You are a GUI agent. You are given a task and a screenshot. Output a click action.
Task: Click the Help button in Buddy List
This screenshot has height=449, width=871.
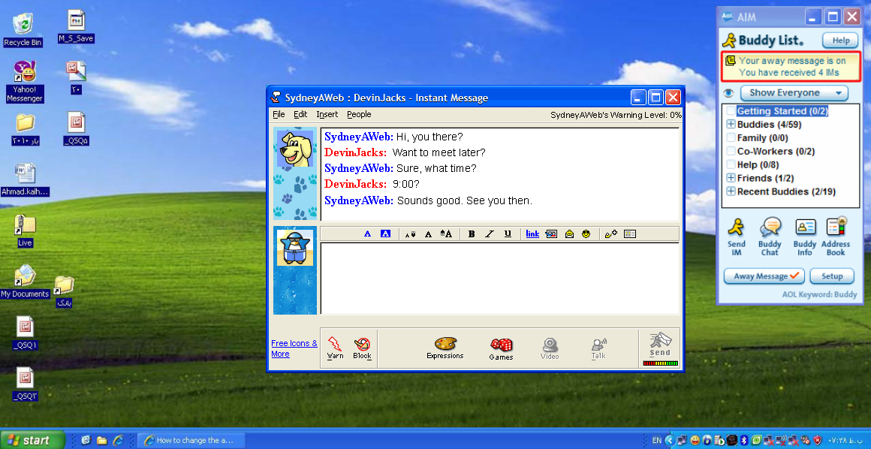click(840, 41)
